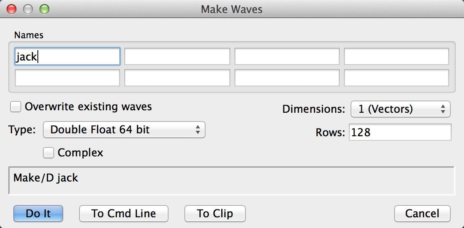This screenshot has width=464, height=228.
Task: Open the Dimensions dropdown
Action: [400, 109]
